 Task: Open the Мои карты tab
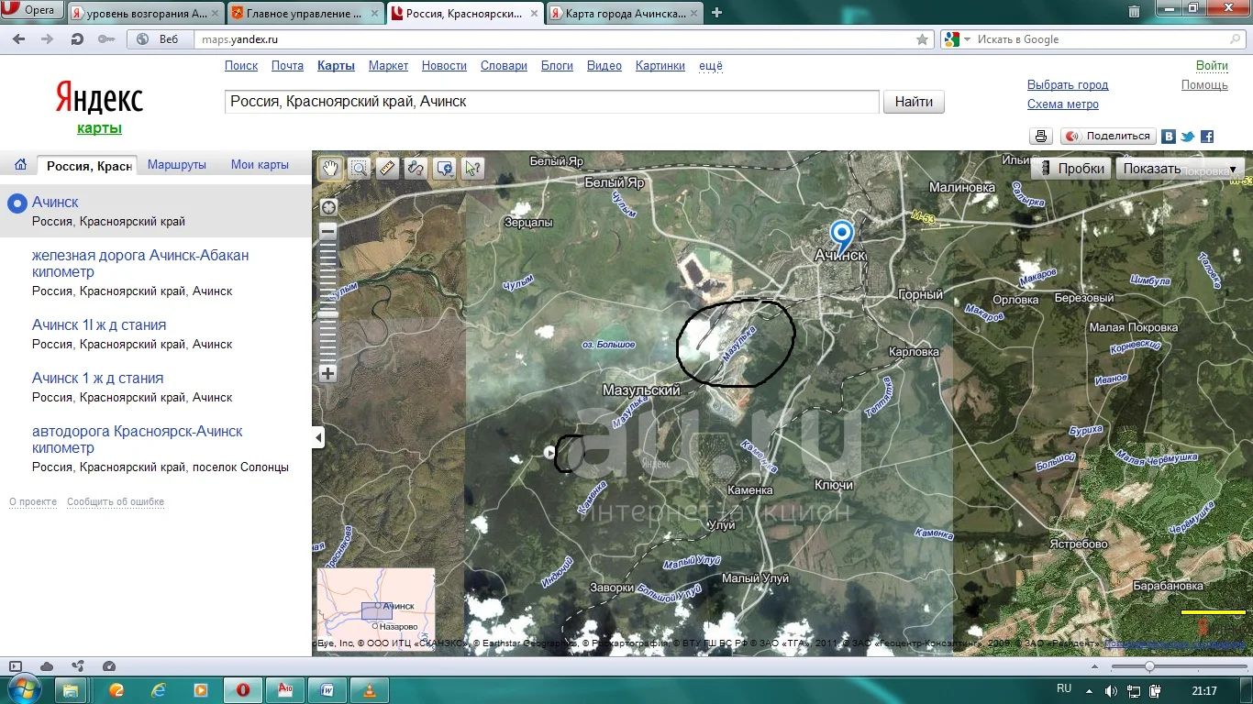(x=260, y=165)
